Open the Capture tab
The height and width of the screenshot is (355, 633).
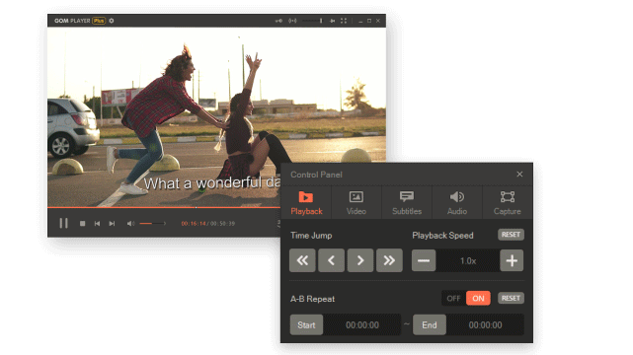(x=507, y=203)
